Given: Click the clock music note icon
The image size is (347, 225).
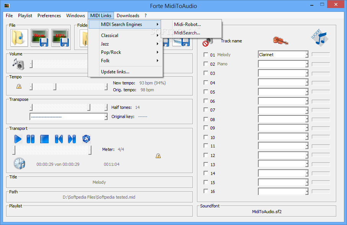Looking at the screenshot, I should point(20,163).
